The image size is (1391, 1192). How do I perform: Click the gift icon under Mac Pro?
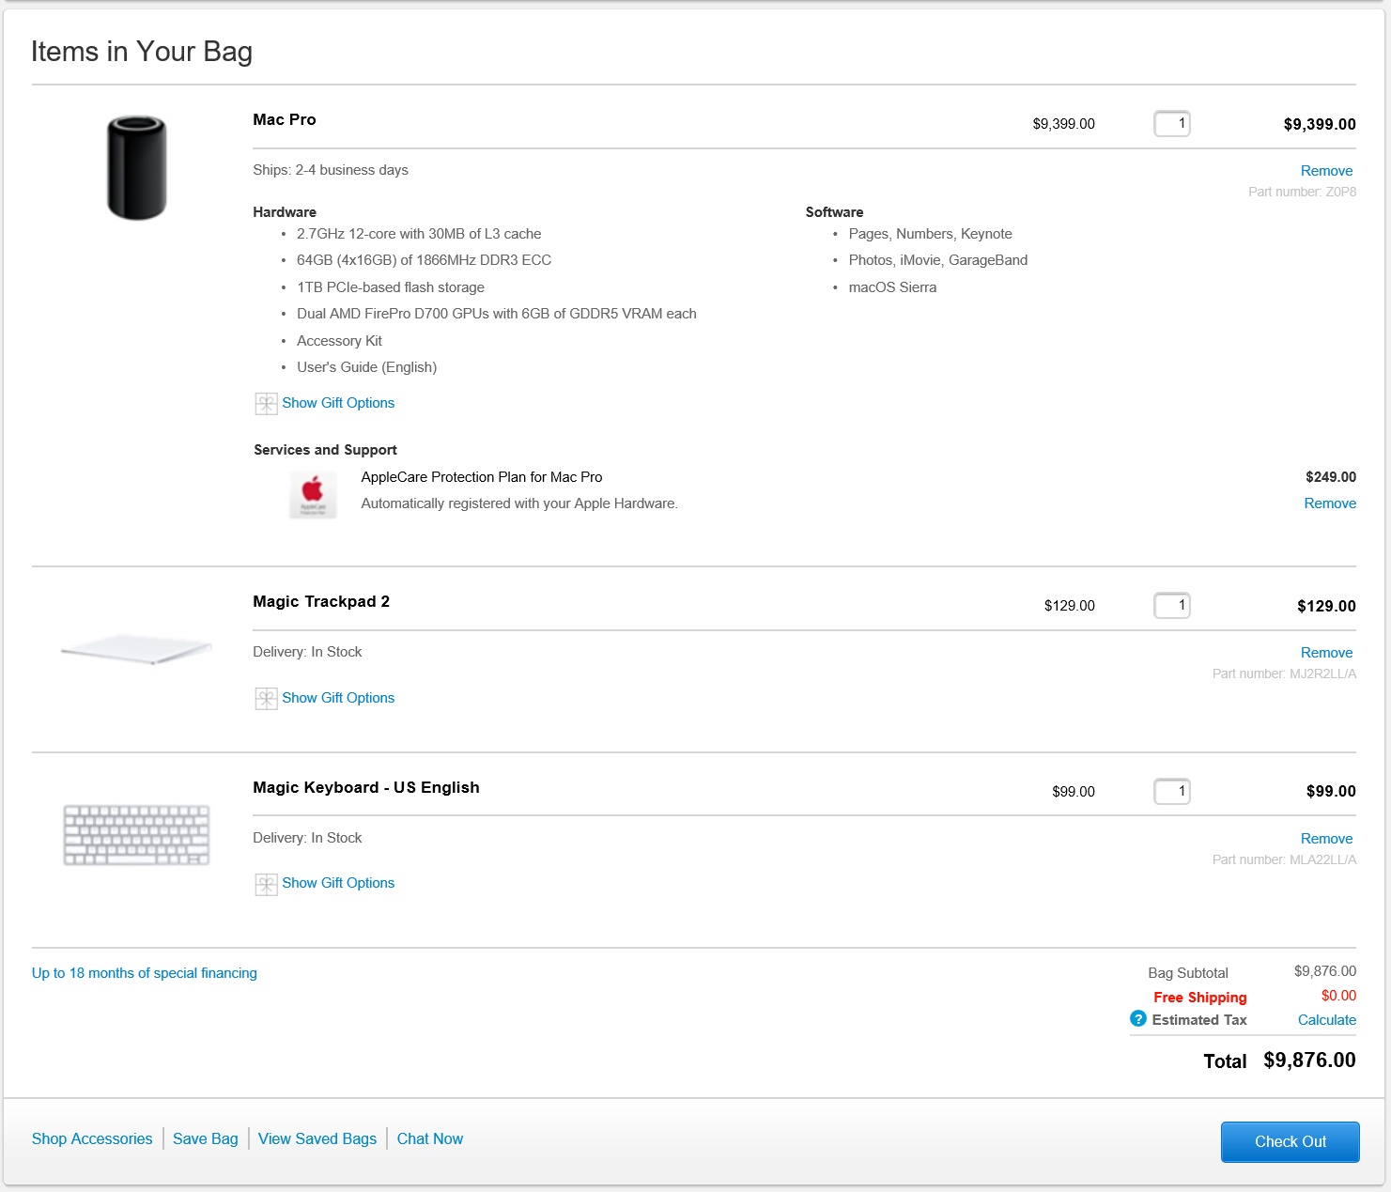tap(266, 404)
